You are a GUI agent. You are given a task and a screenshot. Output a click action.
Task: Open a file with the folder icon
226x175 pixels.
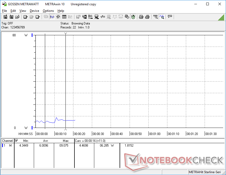17,17
